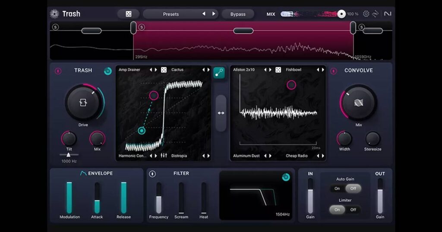The height and width of the screenshot is (232, 442).
Task: Click the IN Gain slider
Action: coord(310,196)
